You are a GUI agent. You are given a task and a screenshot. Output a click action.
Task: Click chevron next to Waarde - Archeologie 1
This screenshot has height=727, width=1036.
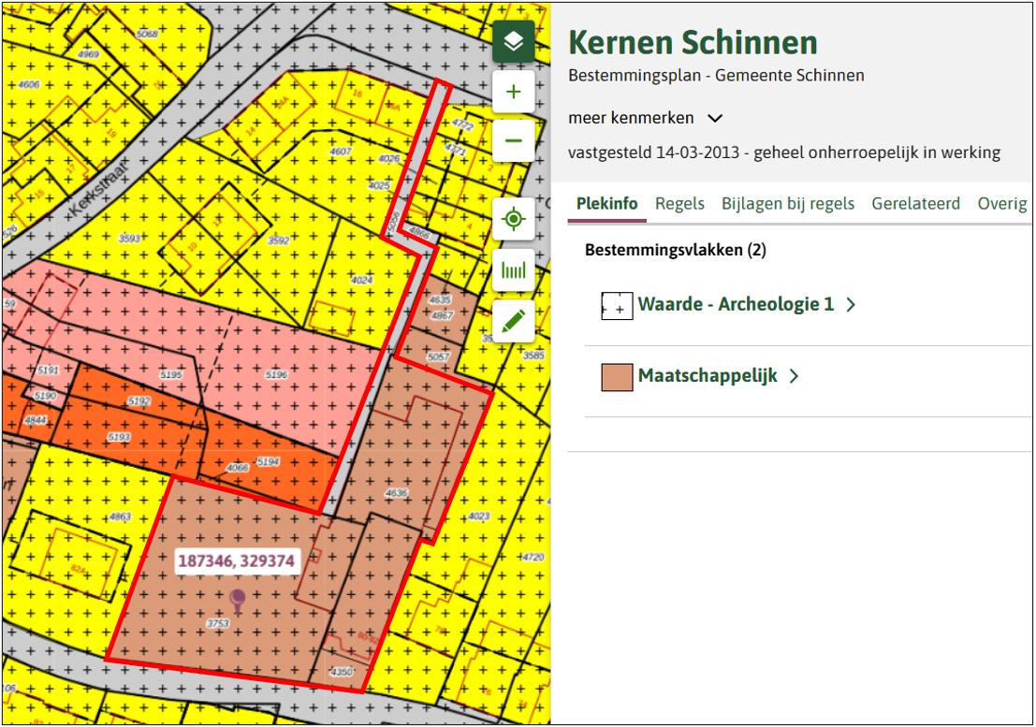coord(851,304)
